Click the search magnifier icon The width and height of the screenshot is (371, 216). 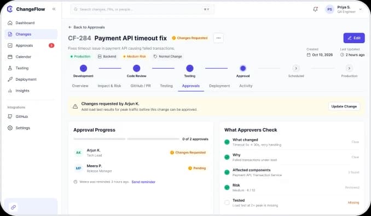click(x=76, y=9)
